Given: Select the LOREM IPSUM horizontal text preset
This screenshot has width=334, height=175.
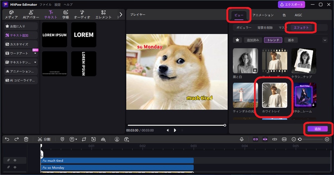Looking at the screenshot, I should pos(55,35).
